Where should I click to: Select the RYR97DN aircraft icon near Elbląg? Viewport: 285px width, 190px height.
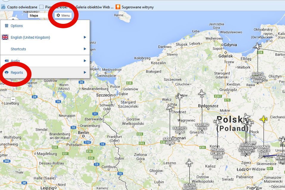[x=258, y=46]
